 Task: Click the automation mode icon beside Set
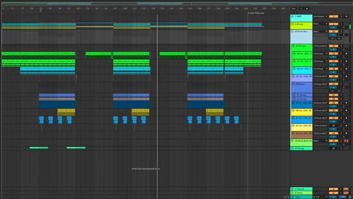[301, 8]
